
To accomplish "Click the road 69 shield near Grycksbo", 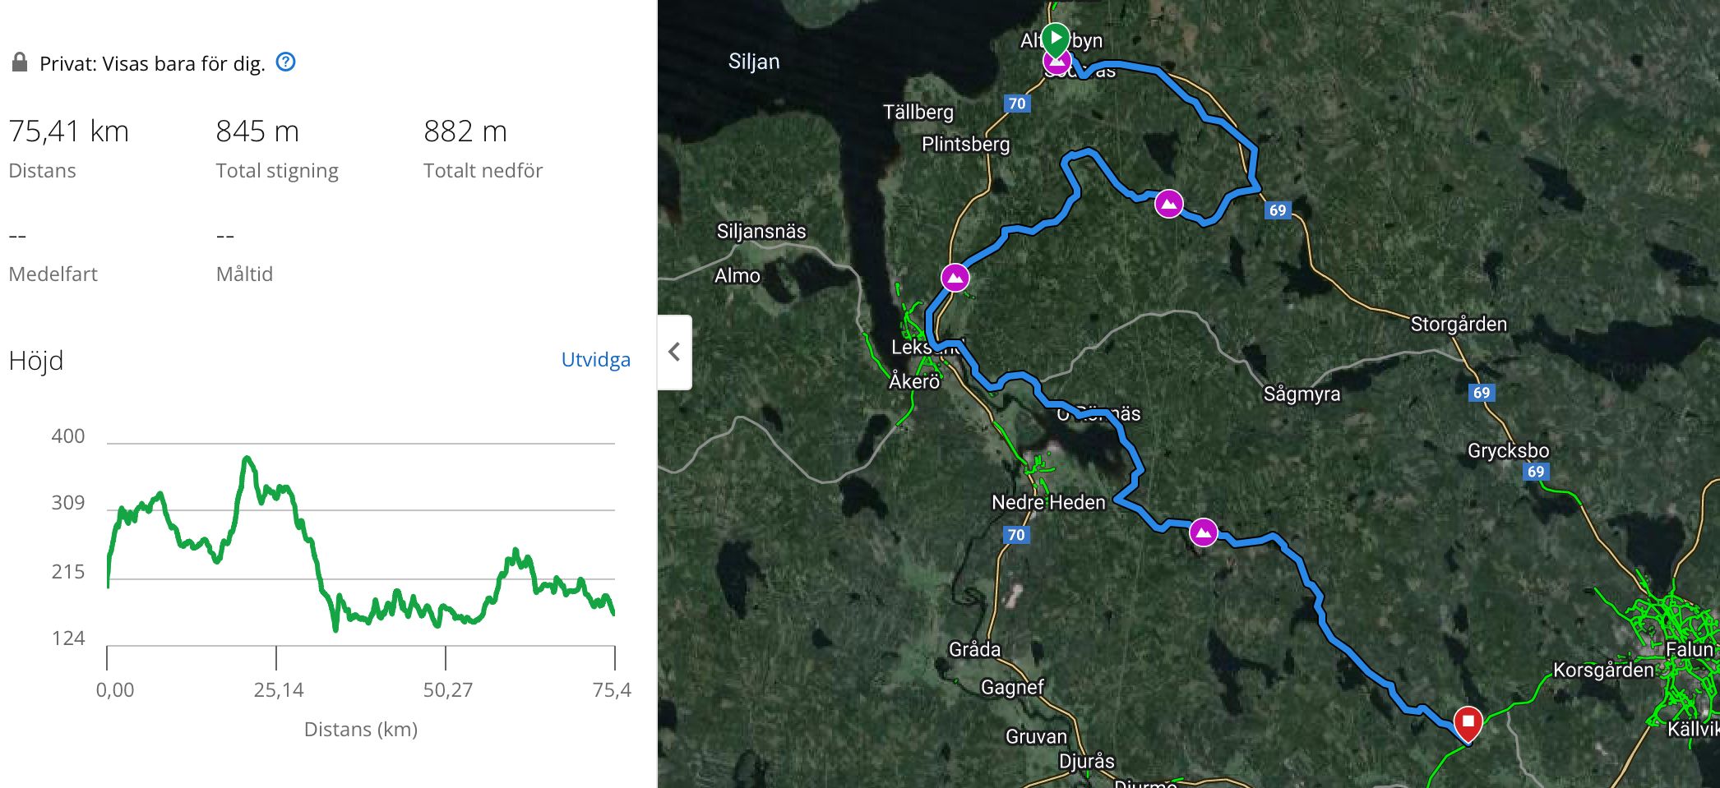I will pyautogui.click(x=1536, y=472).
